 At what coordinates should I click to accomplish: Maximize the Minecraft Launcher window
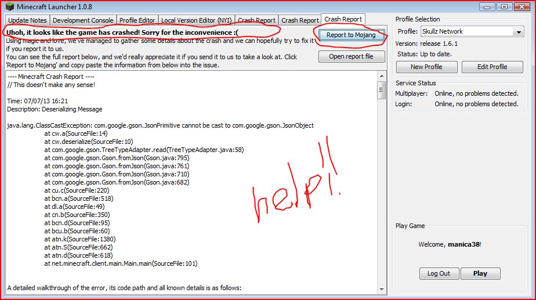coord(504,6)
